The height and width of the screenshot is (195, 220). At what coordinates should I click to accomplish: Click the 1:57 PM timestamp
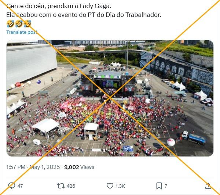(x=16, y=167)
